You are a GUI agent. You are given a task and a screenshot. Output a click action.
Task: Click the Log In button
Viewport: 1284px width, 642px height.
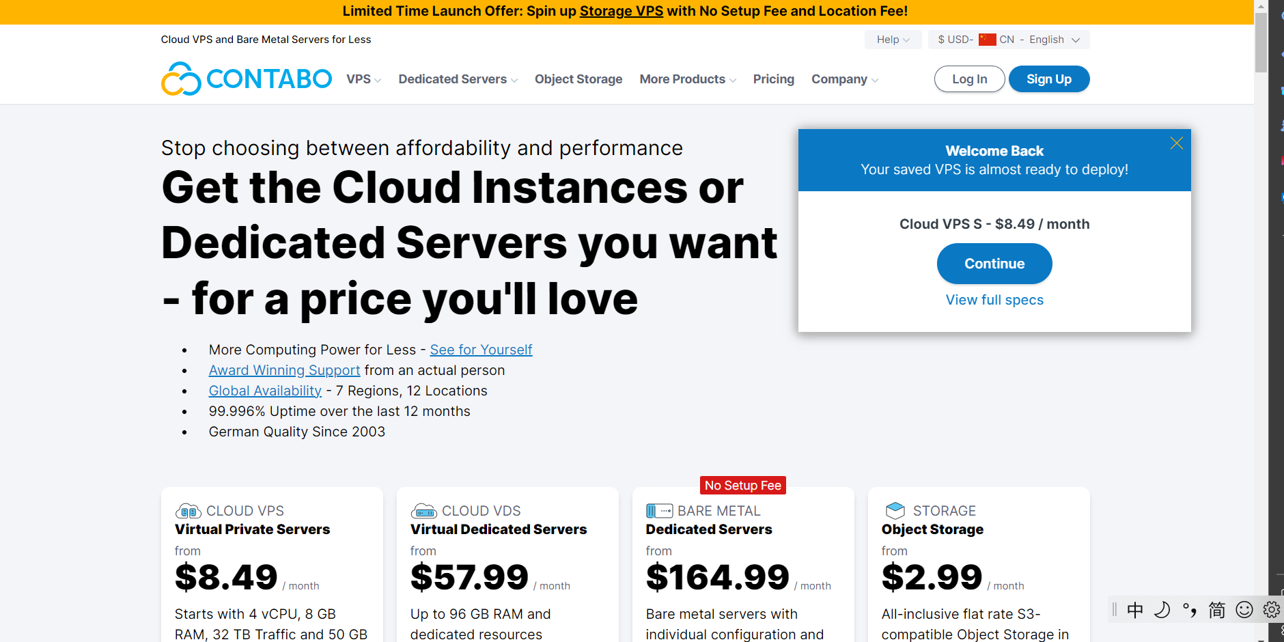tap(970, 79)
